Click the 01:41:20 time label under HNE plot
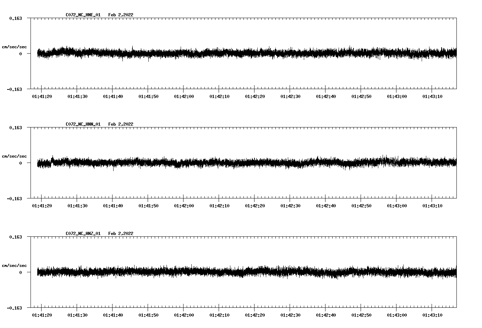This screenshot has height=328, width=482. click(x=42, y=97)
